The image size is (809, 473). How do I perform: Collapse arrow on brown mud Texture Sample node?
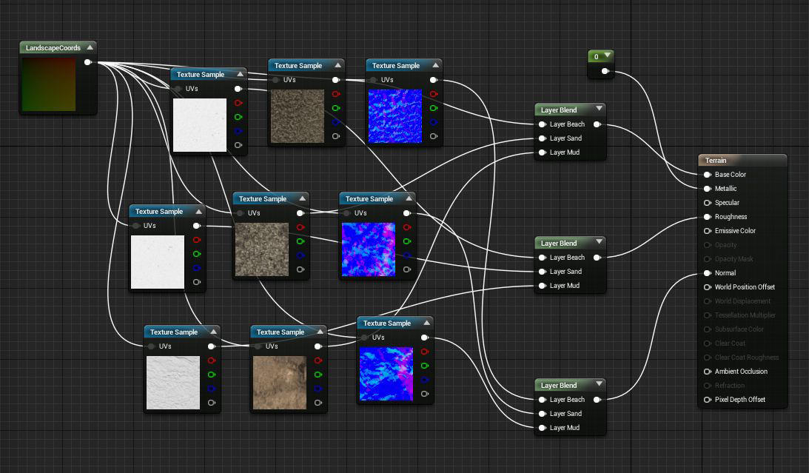pyautogui.click(x=320, y=331)
